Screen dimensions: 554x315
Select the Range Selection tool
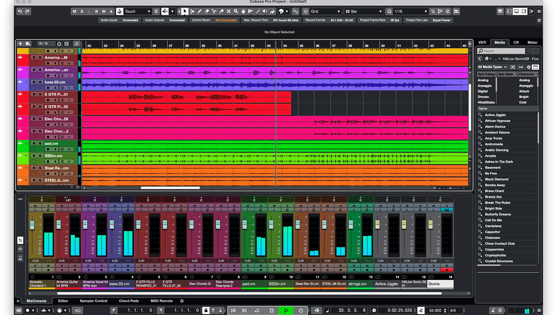[192, 11]
